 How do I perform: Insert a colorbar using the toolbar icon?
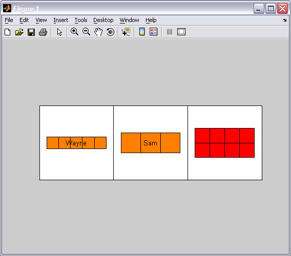coord(142,32)
